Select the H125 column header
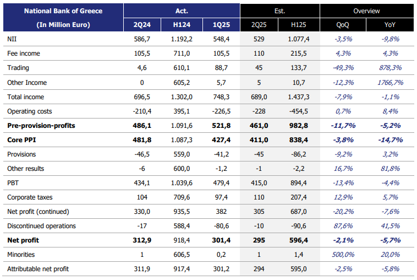 [x=299, y=25]
